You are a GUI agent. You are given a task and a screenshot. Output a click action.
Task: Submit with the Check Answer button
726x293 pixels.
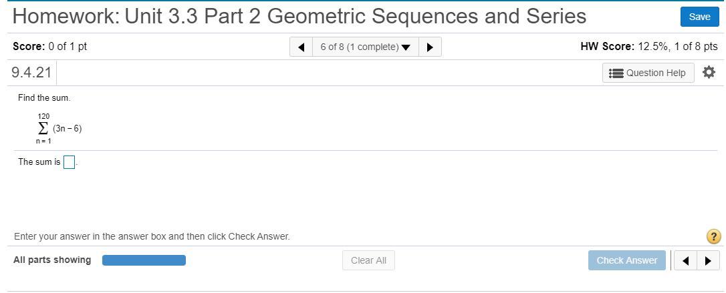click(x=626, y=260)
